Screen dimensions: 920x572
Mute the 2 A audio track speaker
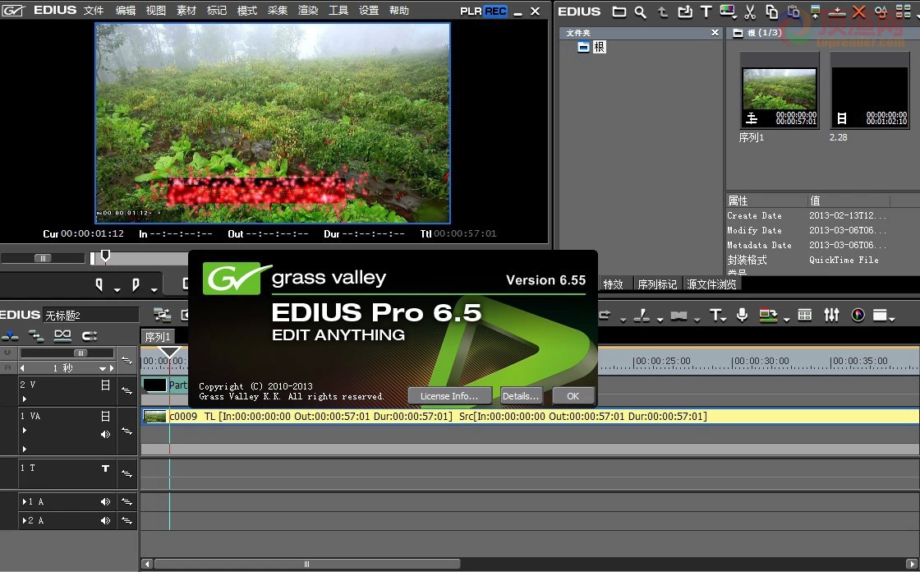click(105, 520)
